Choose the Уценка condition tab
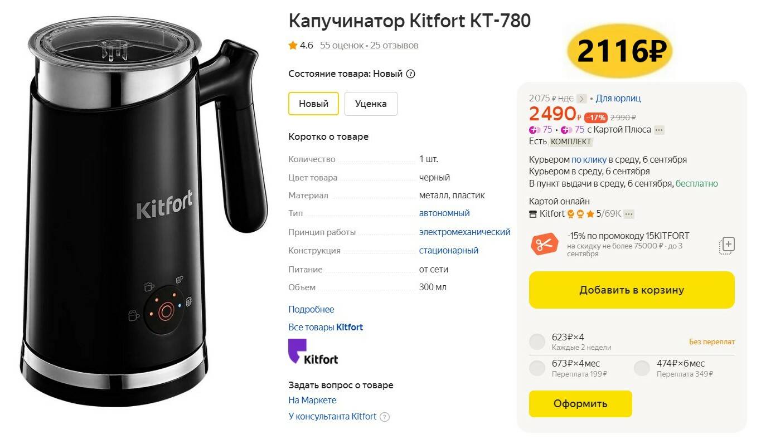Image resolution: width=761 pixels, height=444 pixels. click(371, 104)
